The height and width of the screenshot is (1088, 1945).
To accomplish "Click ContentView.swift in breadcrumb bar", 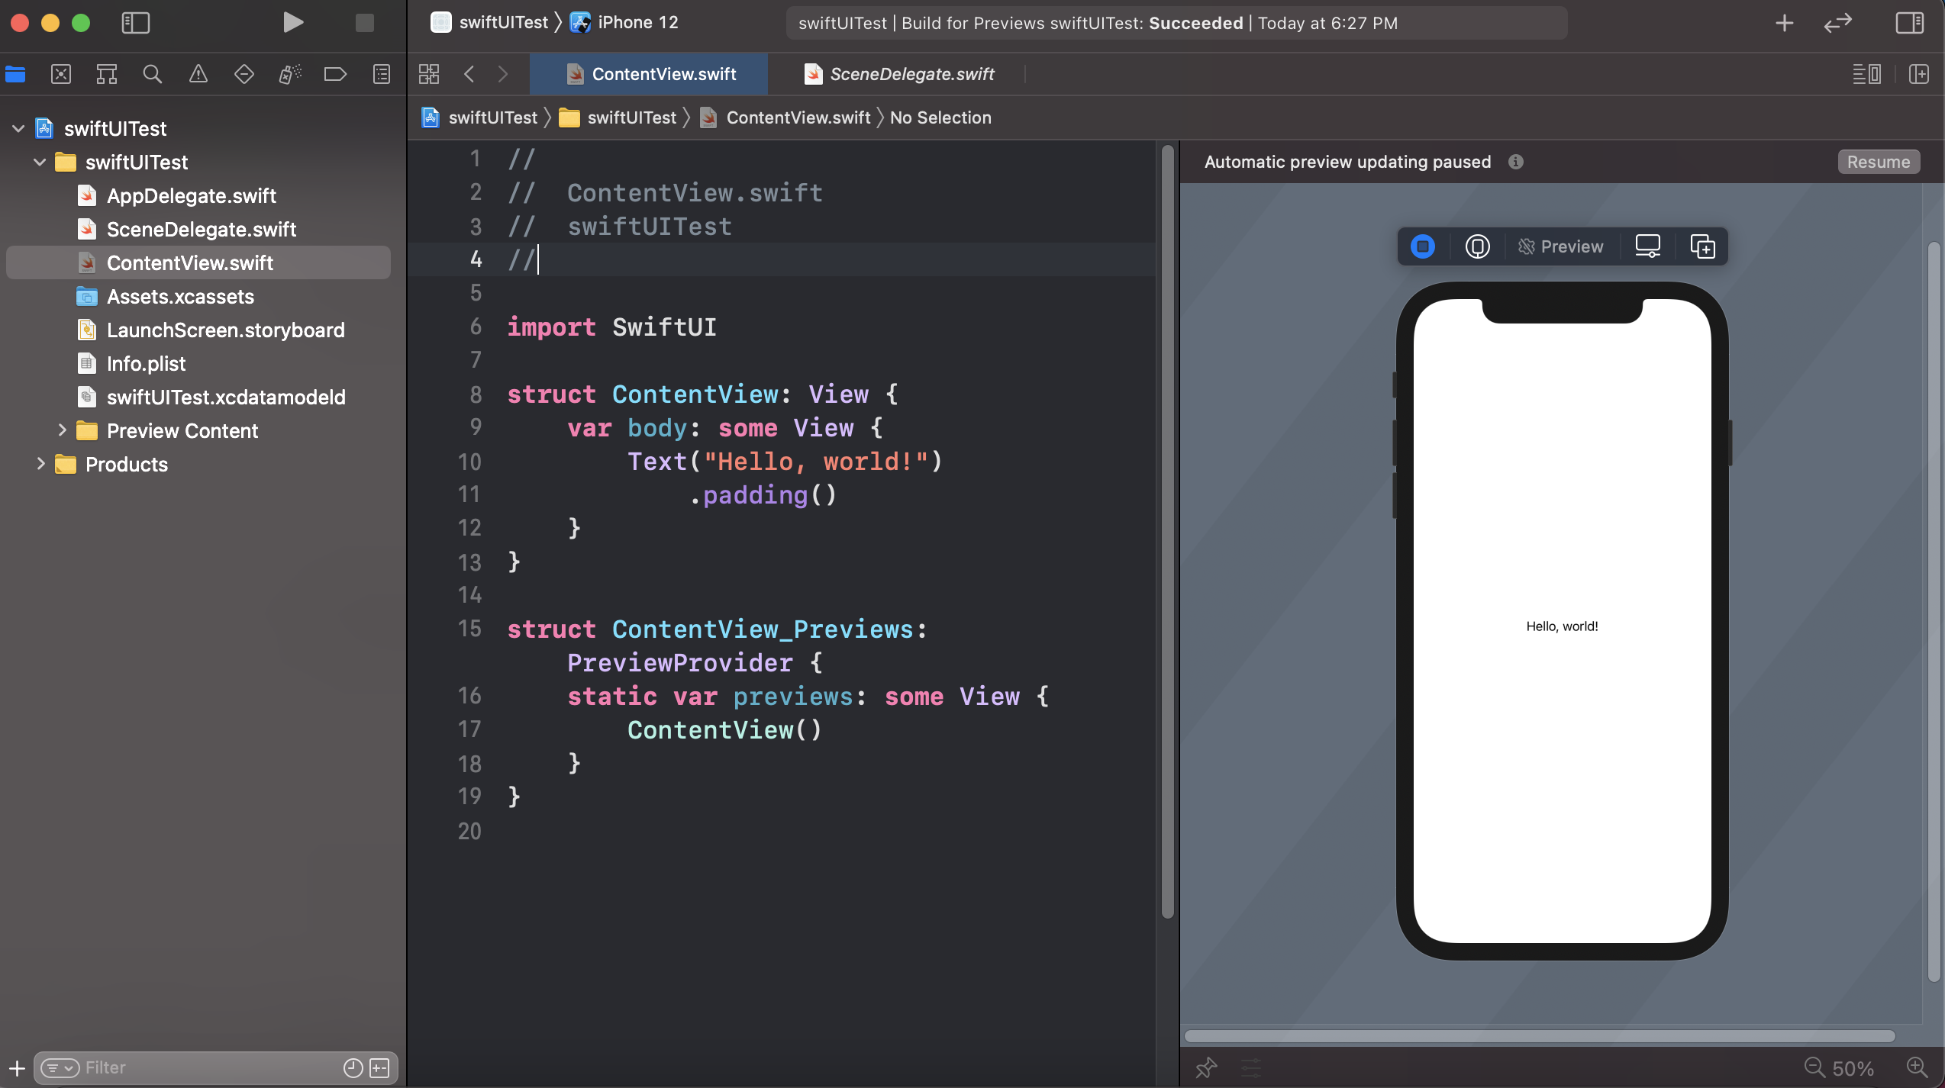I will pos(785,117).
